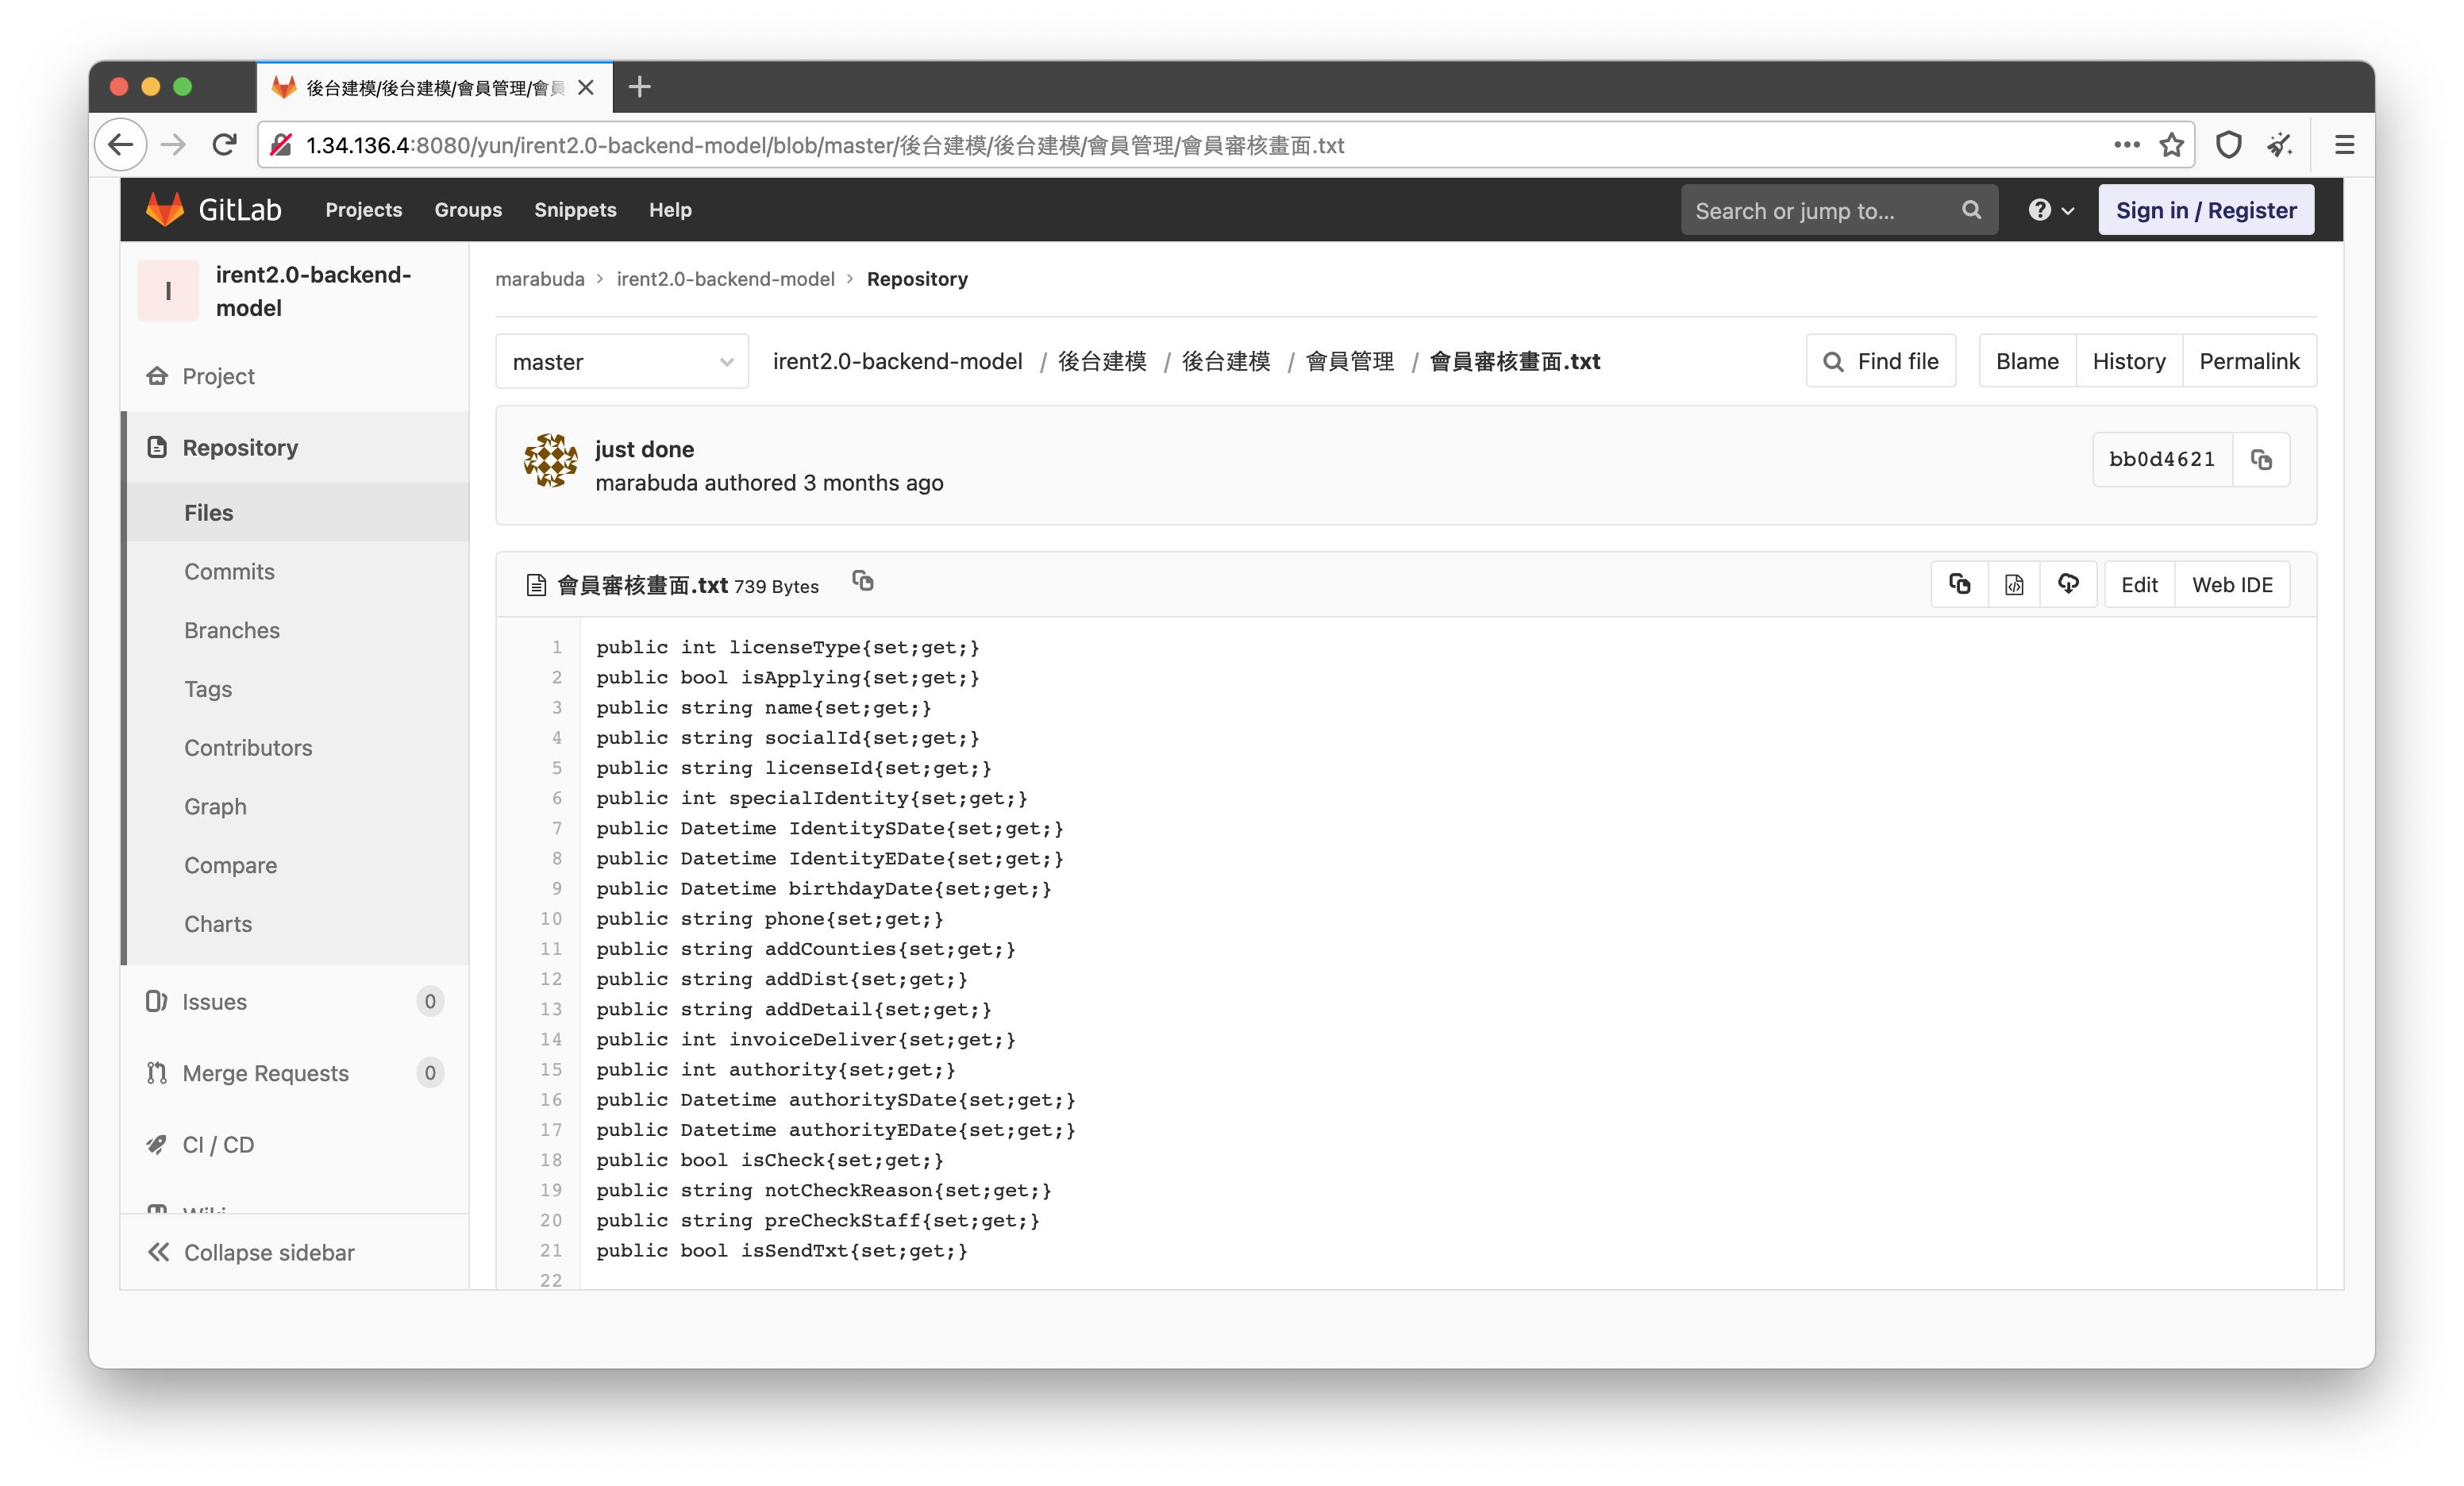The width and height of the screenshot is (2464, 1486).
Task: Click the Issues count badge
Action: [430, 1002]
